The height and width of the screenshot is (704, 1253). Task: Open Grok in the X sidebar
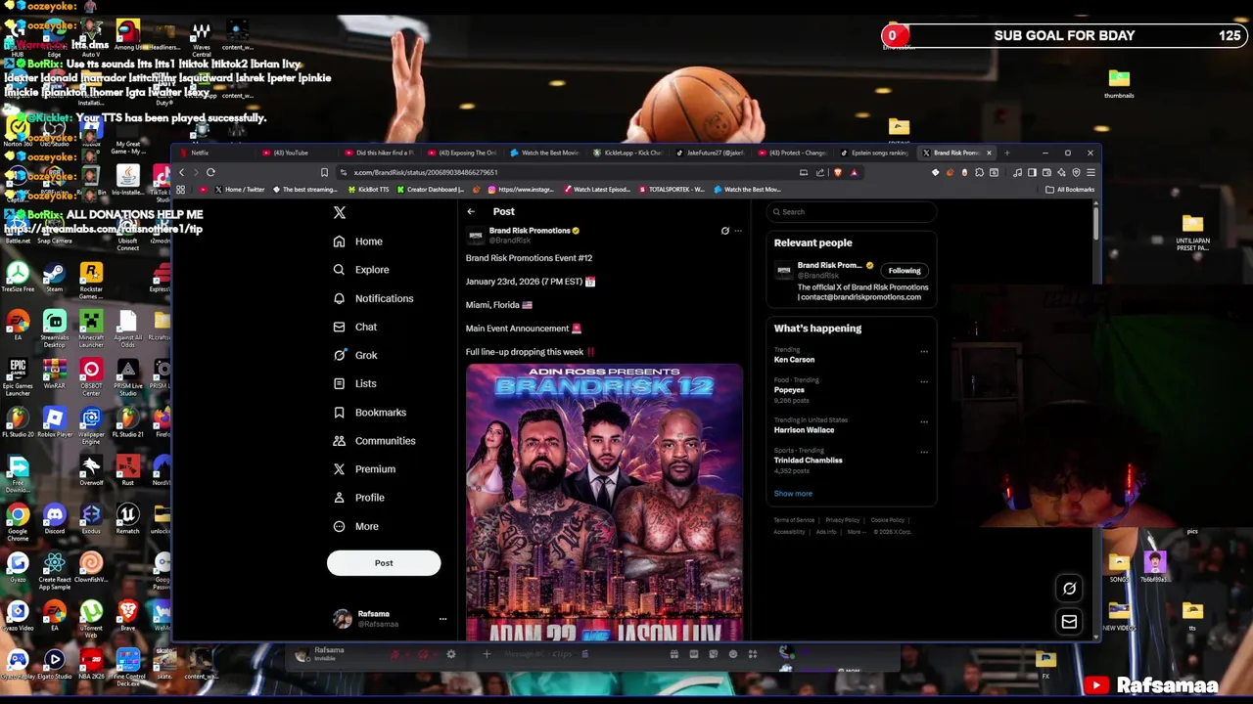point(355,355)
